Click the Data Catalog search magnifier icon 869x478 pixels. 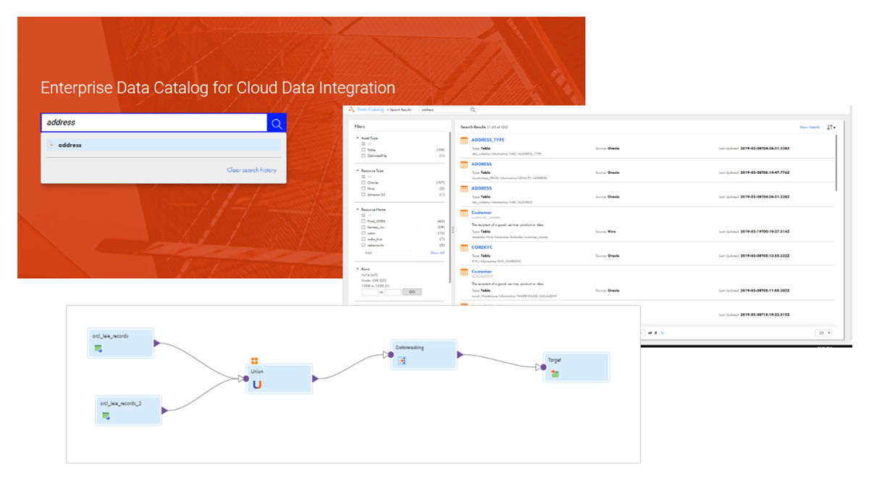[474, 110]
